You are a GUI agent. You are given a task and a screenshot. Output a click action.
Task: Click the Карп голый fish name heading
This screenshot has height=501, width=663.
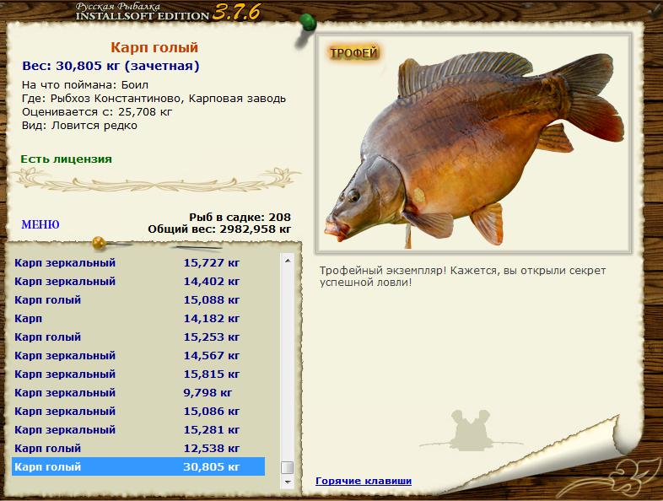click(154, 47)
